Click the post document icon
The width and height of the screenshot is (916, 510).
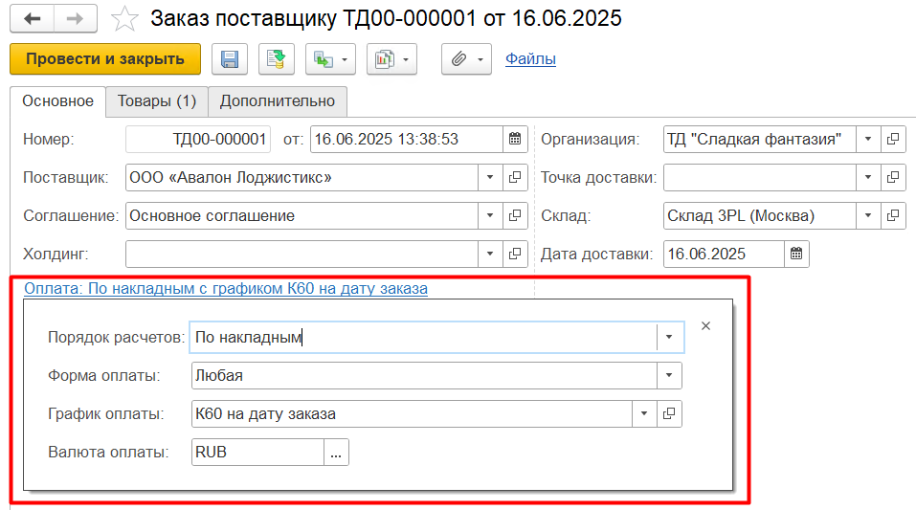pyautogui.click(x=276, y=59)
